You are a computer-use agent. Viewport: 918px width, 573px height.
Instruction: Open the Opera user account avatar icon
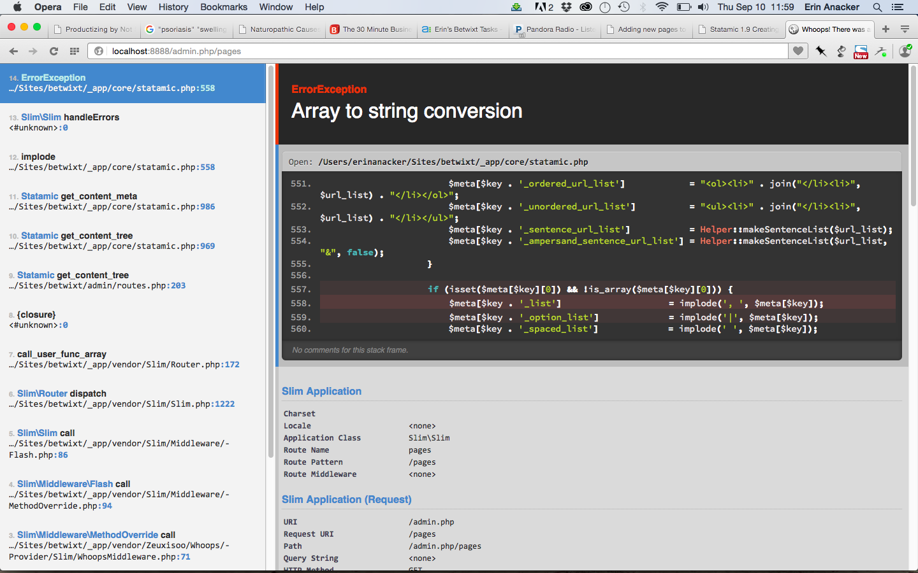905,52
